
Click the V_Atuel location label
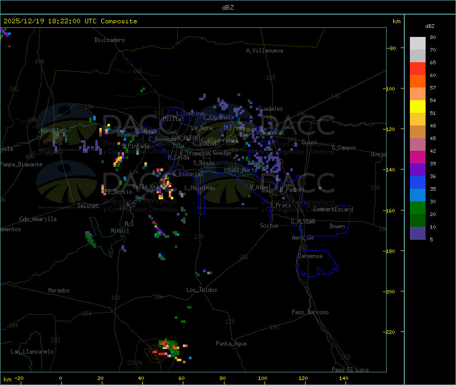pyautogui.click(x=260, y=187)
